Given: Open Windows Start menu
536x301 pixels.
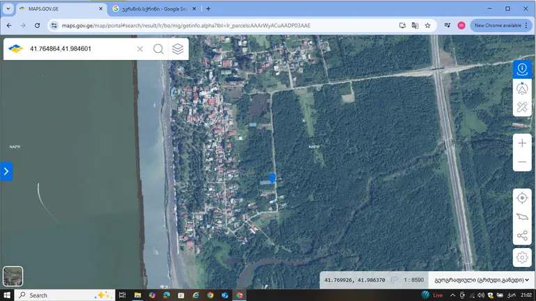Looking at the screenshot, I should [7, 295].
